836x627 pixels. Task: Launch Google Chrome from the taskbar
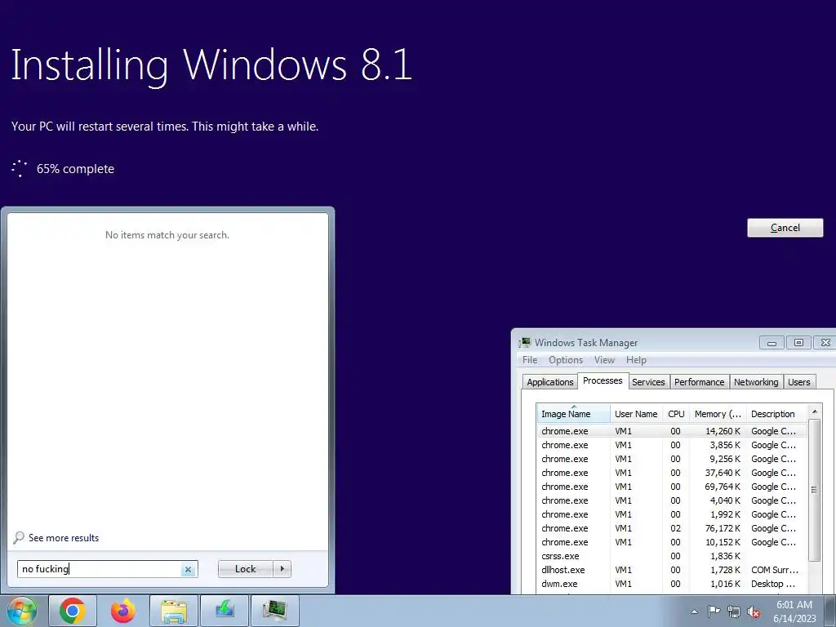pyautogui.click(x=73, y=611)
